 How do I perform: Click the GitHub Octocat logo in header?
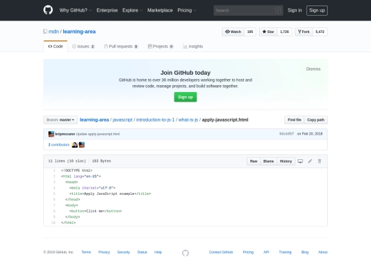[x=48, y=10]
